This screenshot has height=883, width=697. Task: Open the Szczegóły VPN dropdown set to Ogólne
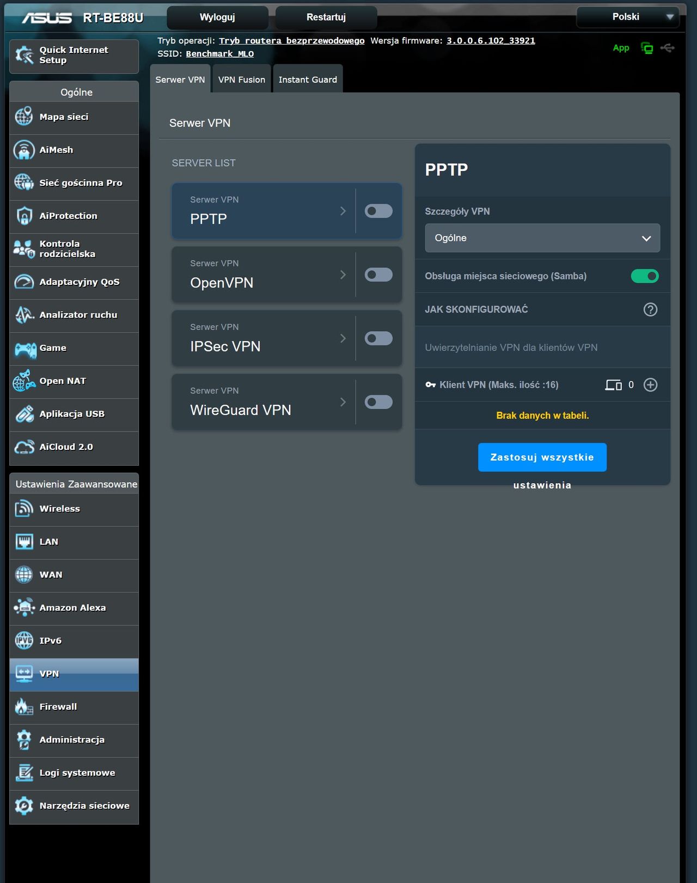(x=542, y=238)
